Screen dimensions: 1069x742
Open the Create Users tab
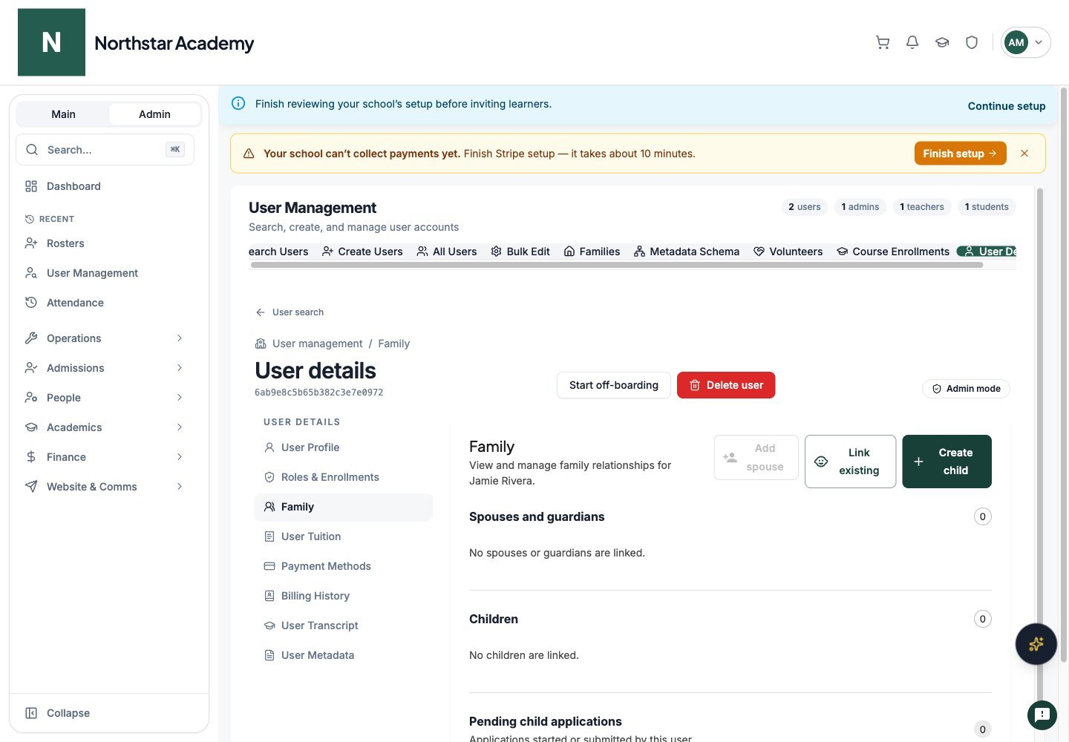(362, 252)
